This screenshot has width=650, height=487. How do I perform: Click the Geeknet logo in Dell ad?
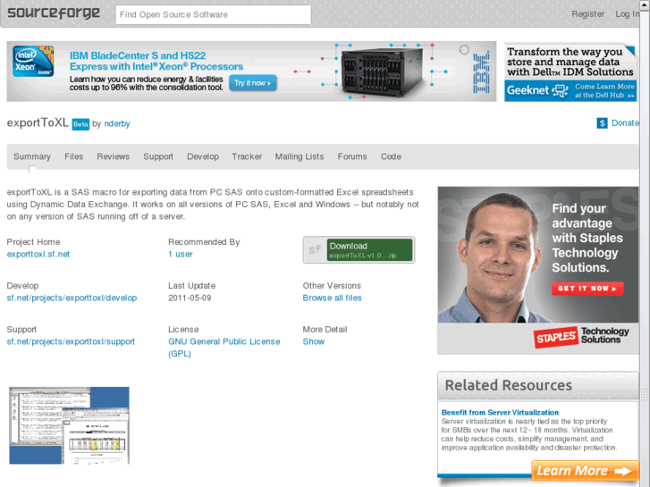tap(537, 90)
